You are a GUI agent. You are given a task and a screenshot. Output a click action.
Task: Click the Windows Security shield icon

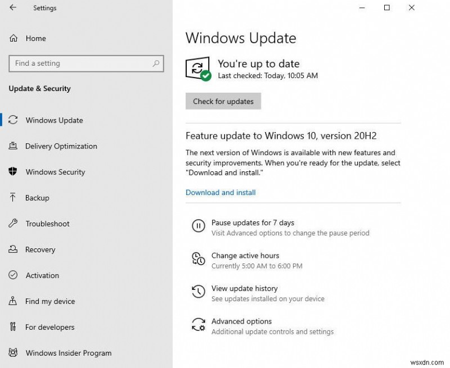(12, 172)
